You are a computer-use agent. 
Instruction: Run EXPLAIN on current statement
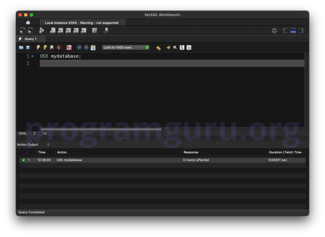pyautogui.click(x=52, y=48)
